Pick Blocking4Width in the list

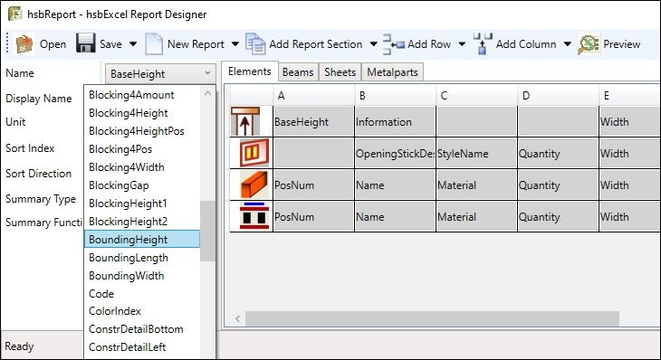pyautogui.click(x=141, y=167)
